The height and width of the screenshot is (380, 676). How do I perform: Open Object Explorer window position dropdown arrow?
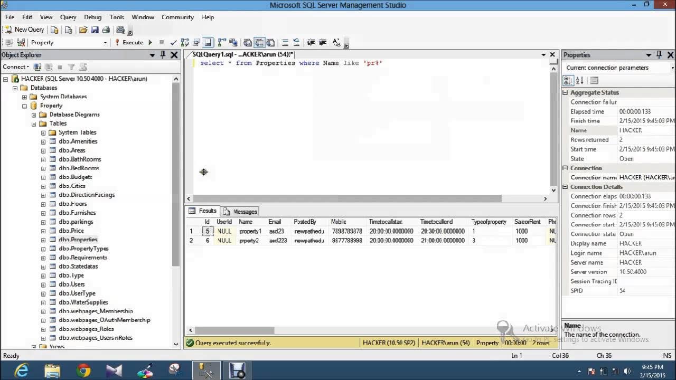pos(152,55)
